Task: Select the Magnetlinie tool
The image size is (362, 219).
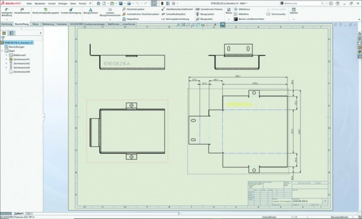Action: point(132,19)
